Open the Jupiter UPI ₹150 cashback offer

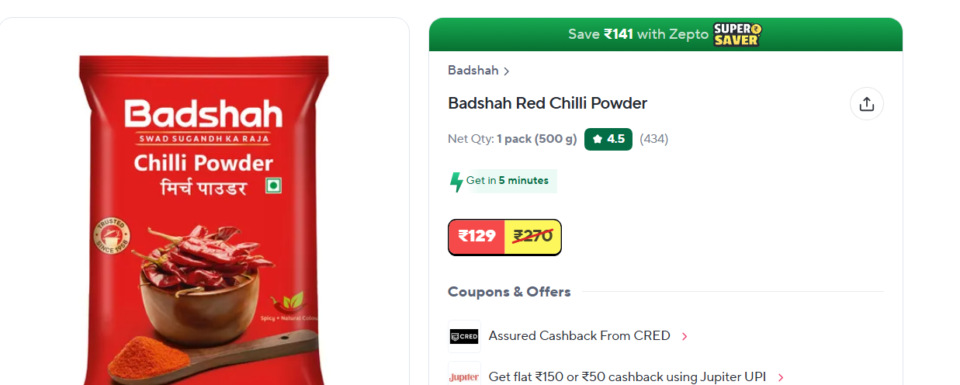tap(627, 376)
